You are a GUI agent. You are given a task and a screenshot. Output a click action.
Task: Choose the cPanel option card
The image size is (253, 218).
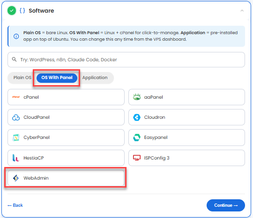66,97
